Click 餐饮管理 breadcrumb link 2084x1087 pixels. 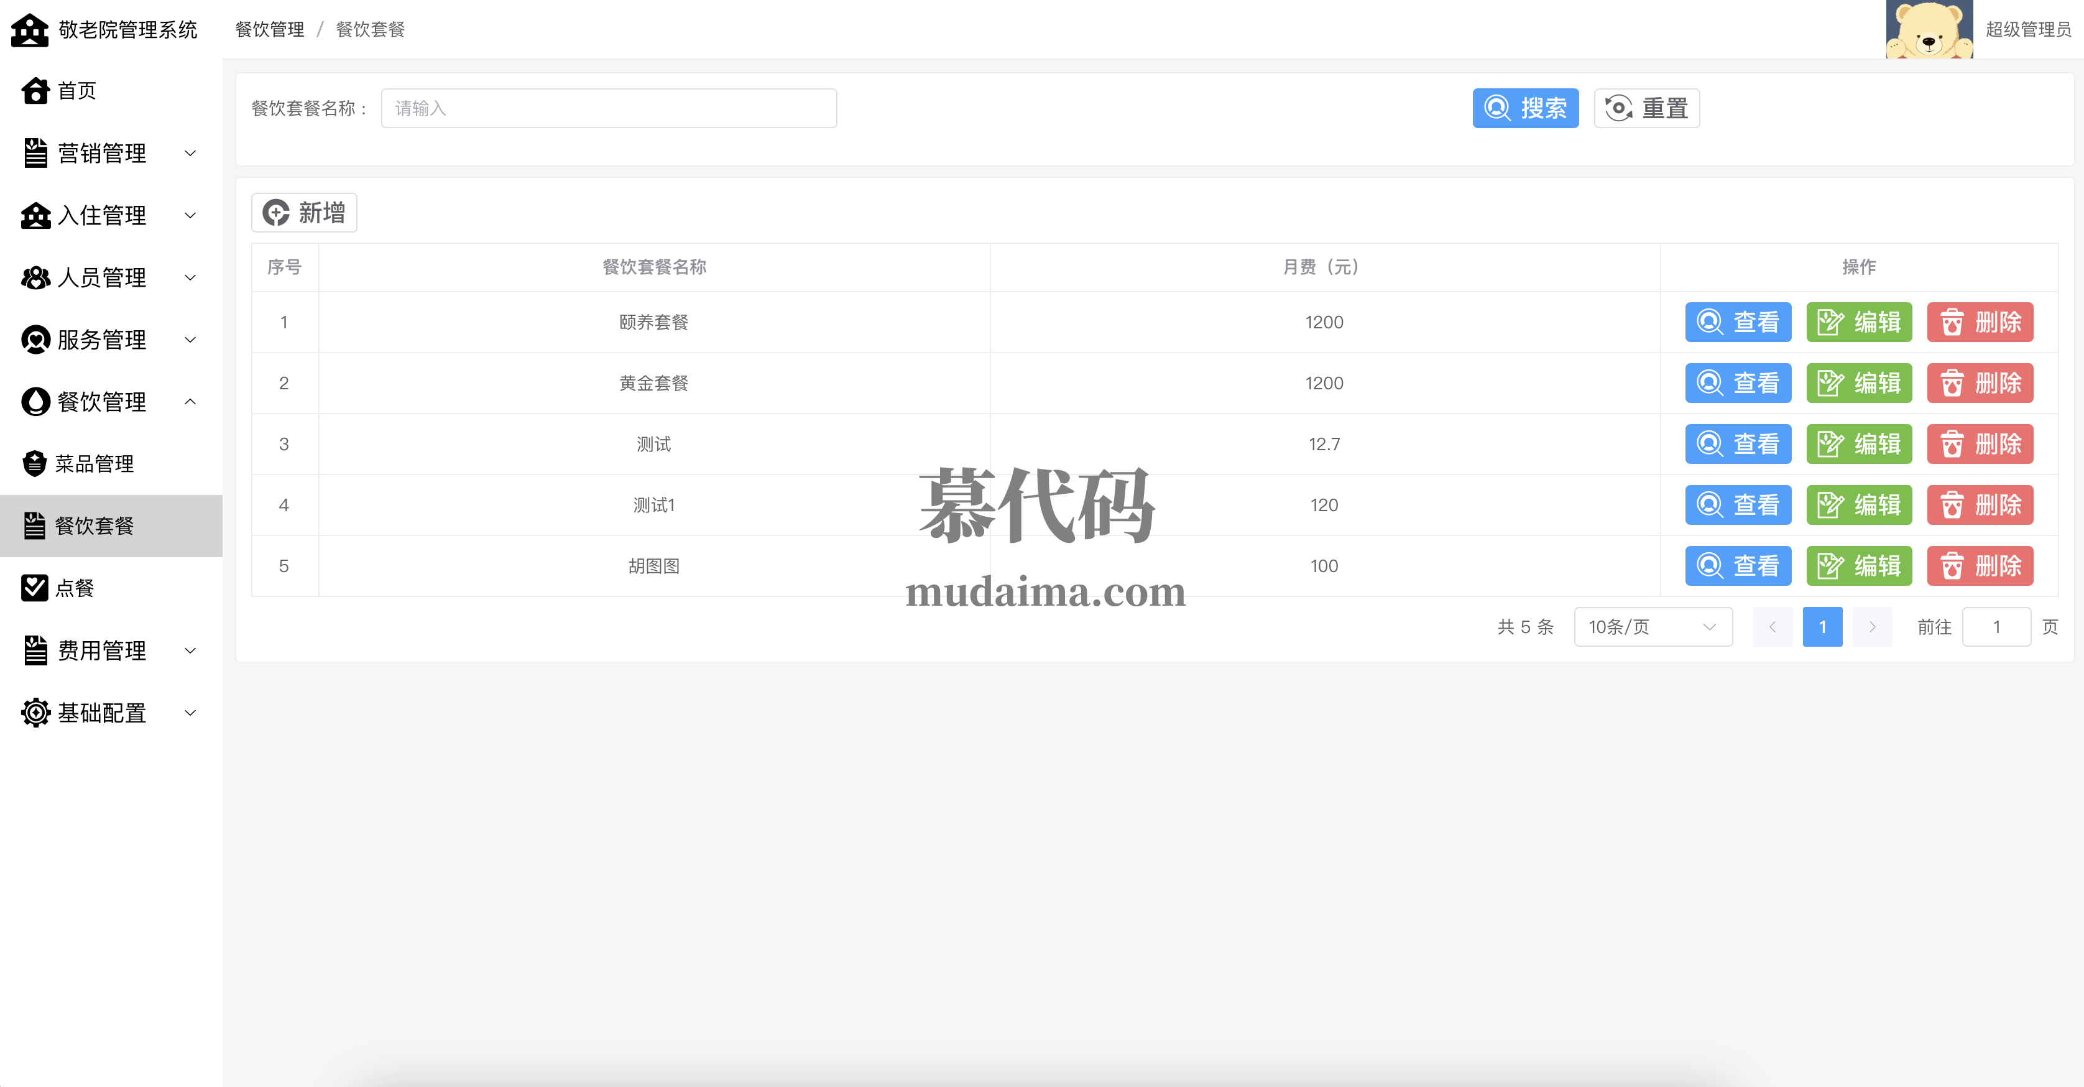tap(269, 30)
